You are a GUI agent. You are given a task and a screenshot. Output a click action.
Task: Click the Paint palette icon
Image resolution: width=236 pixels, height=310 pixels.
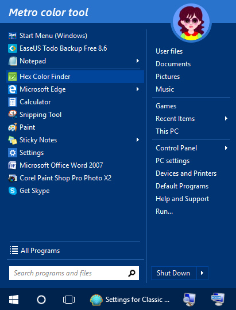[13, 127]
